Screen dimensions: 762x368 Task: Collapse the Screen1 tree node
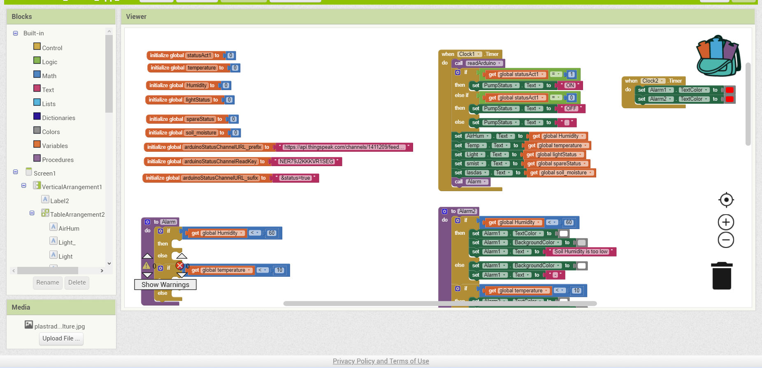16,172
